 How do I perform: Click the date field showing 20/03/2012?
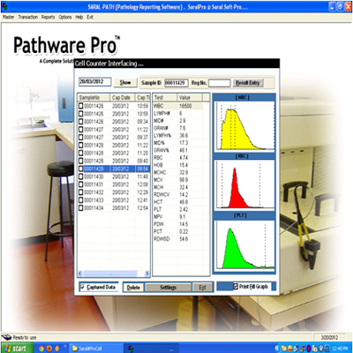pyautogui.click(x=95, y=82)
